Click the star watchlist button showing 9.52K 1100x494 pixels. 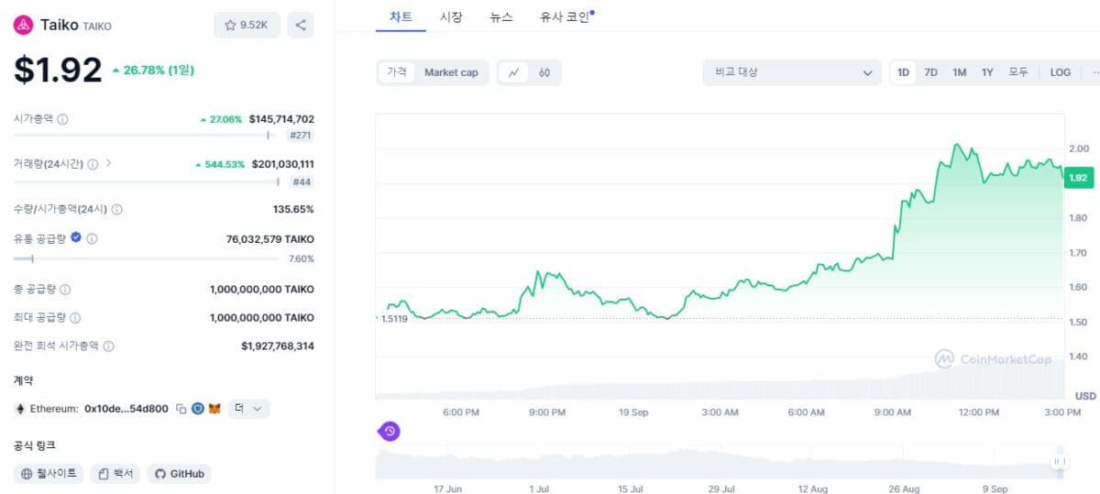247,25
